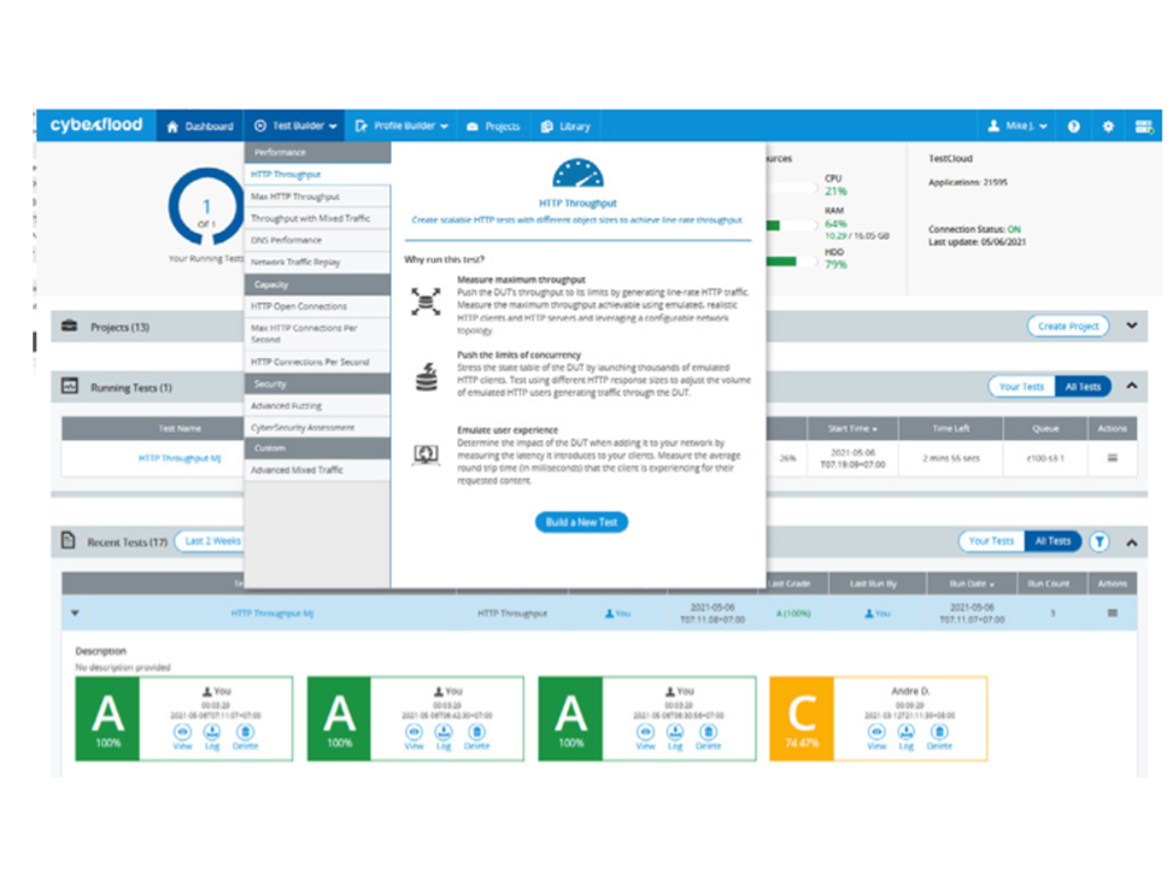Delete Andre D.'s grade C run
Image resolution: width=1173 pixels, height=880 pixels.
pyautogui.click(x=939, y=735)
